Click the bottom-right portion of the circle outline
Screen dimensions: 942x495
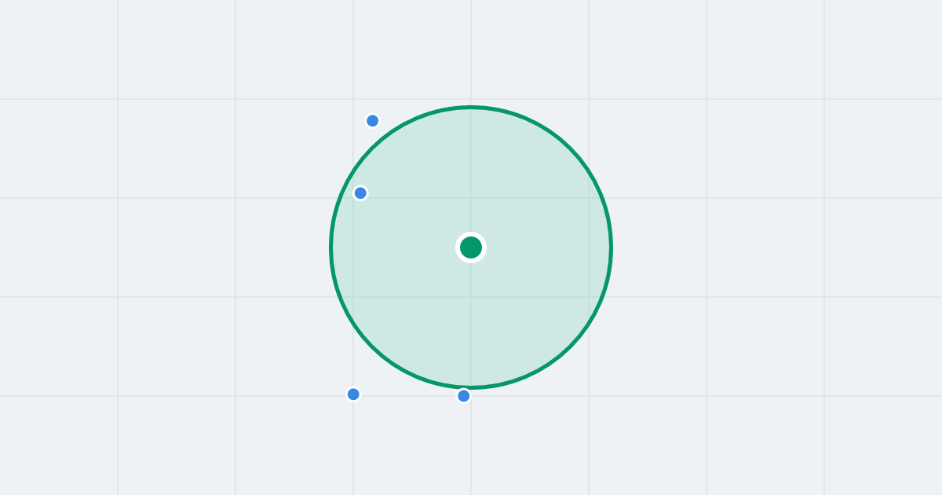coord(571,347)
